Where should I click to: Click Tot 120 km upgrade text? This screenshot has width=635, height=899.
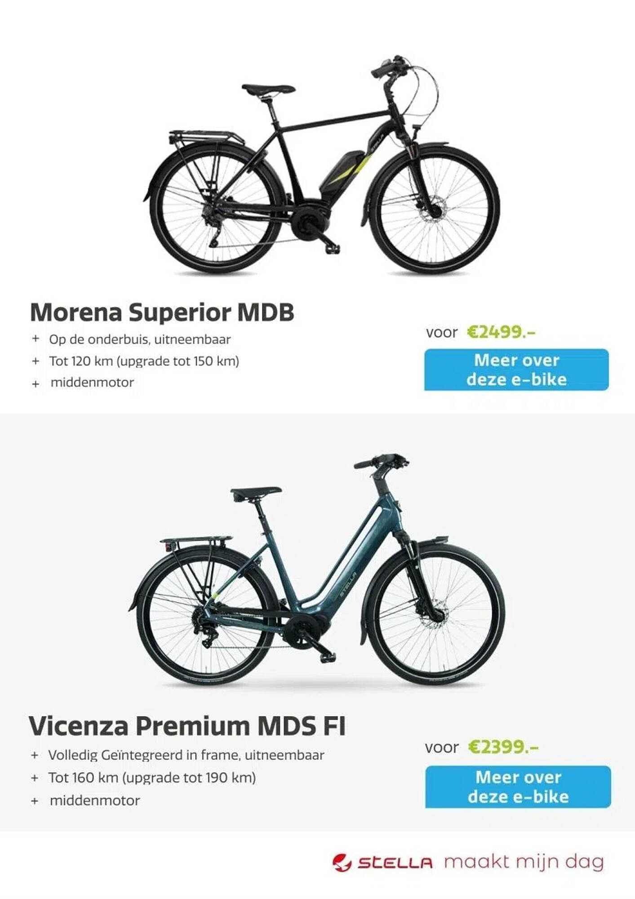(x=144, y=361)
